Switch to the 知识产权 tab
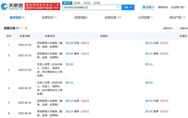Viewport: 188px width, 118px height. click(x=177, y=17)
